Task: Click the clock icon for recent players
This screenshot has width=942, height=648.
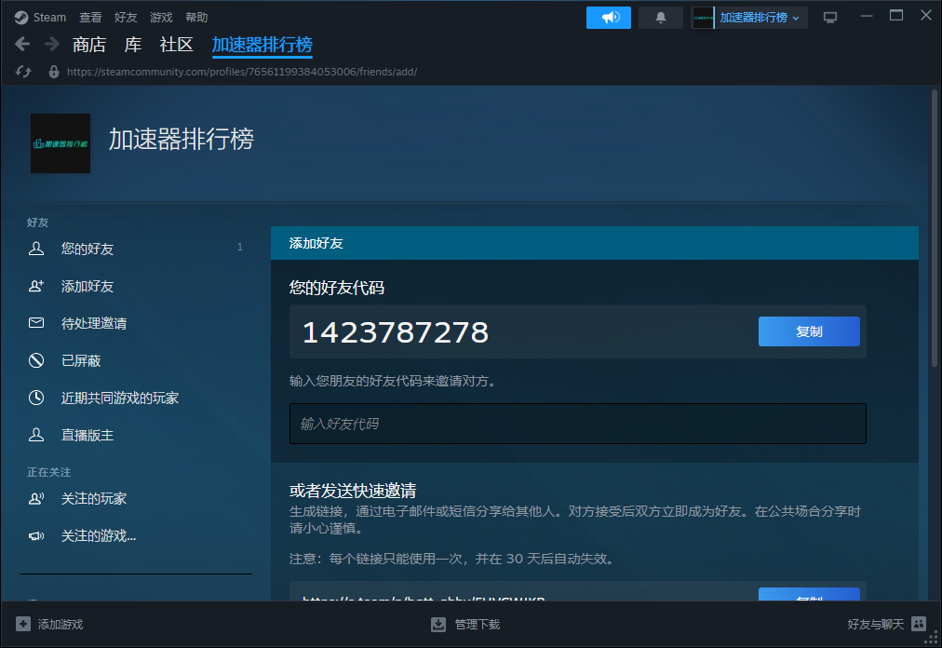Action: coord(36,398)
